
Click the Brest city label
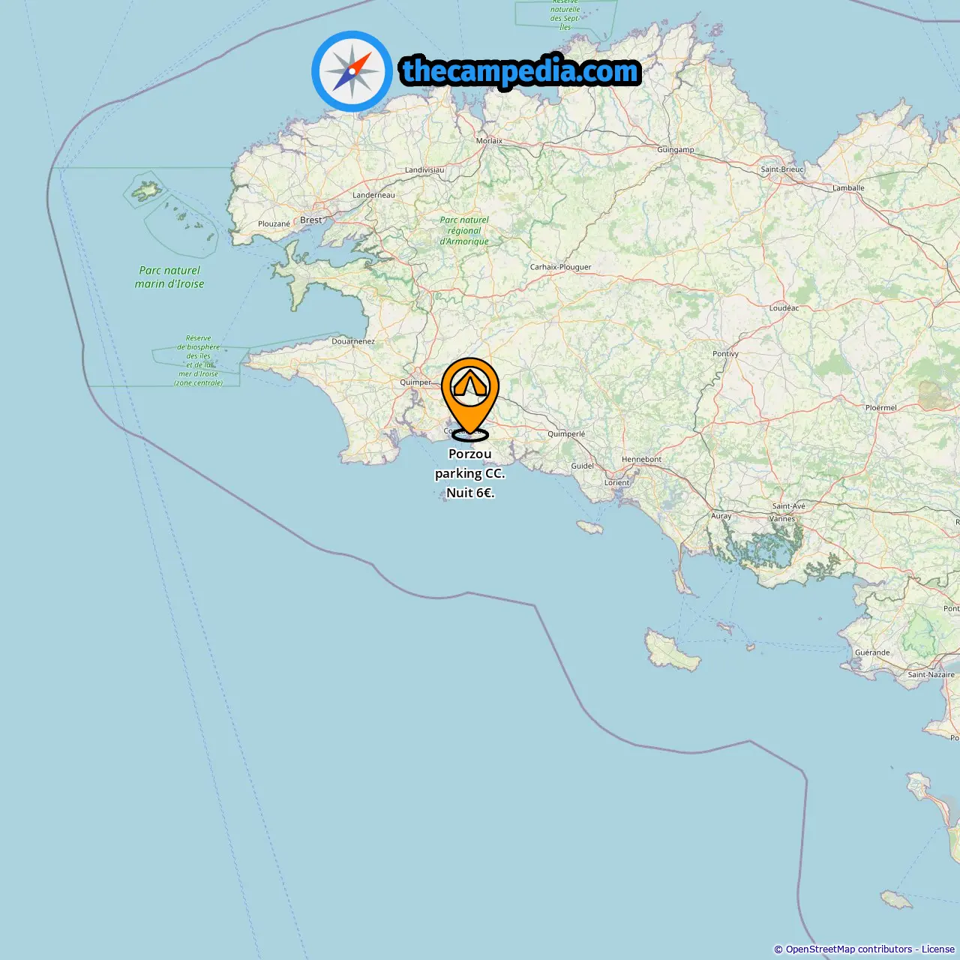[310, 220]
